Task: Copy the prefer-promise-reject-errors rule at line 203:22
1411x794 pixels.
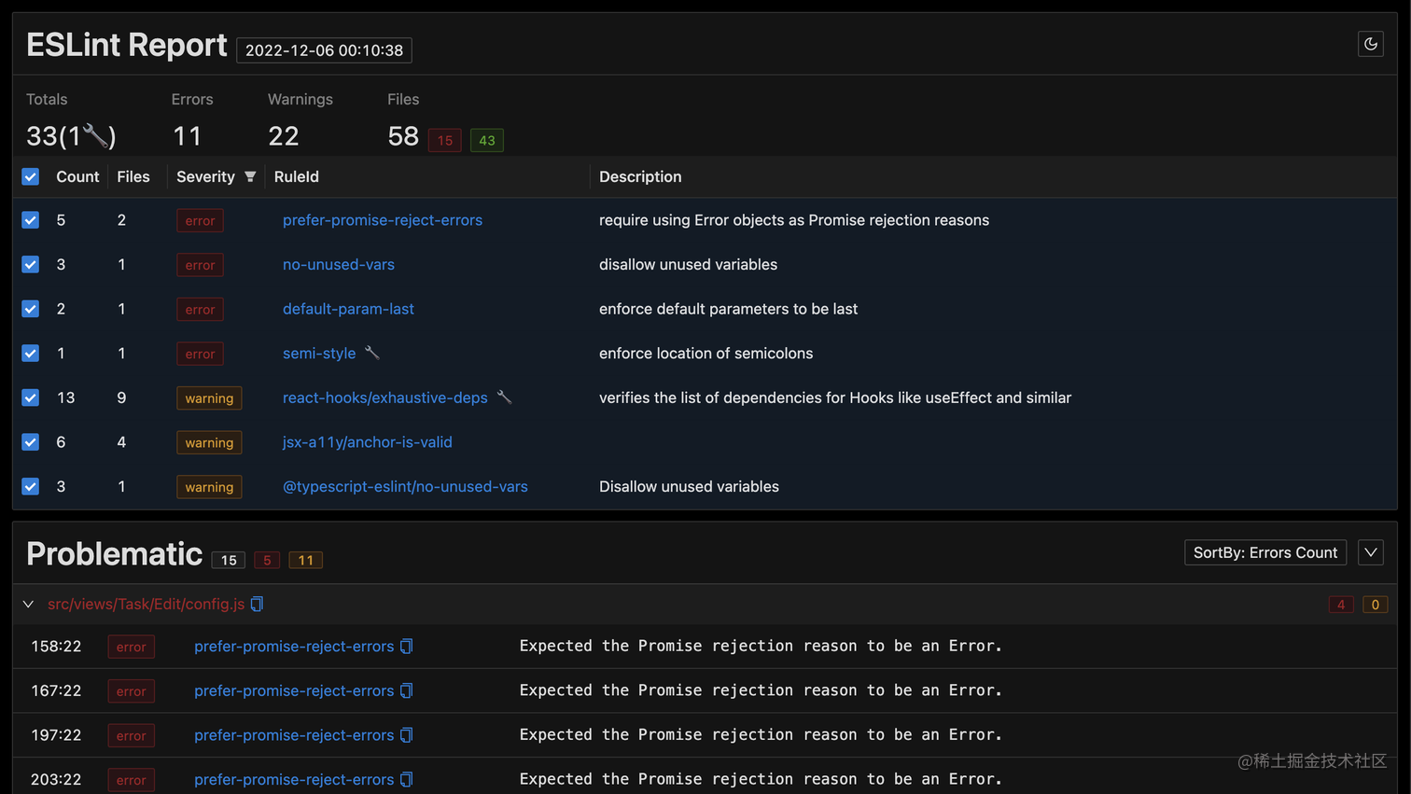Action: tap(406, 779)
